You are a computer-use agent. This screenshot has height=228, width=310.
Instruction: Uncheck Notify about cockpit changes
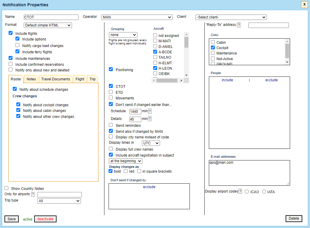[18, 104]
